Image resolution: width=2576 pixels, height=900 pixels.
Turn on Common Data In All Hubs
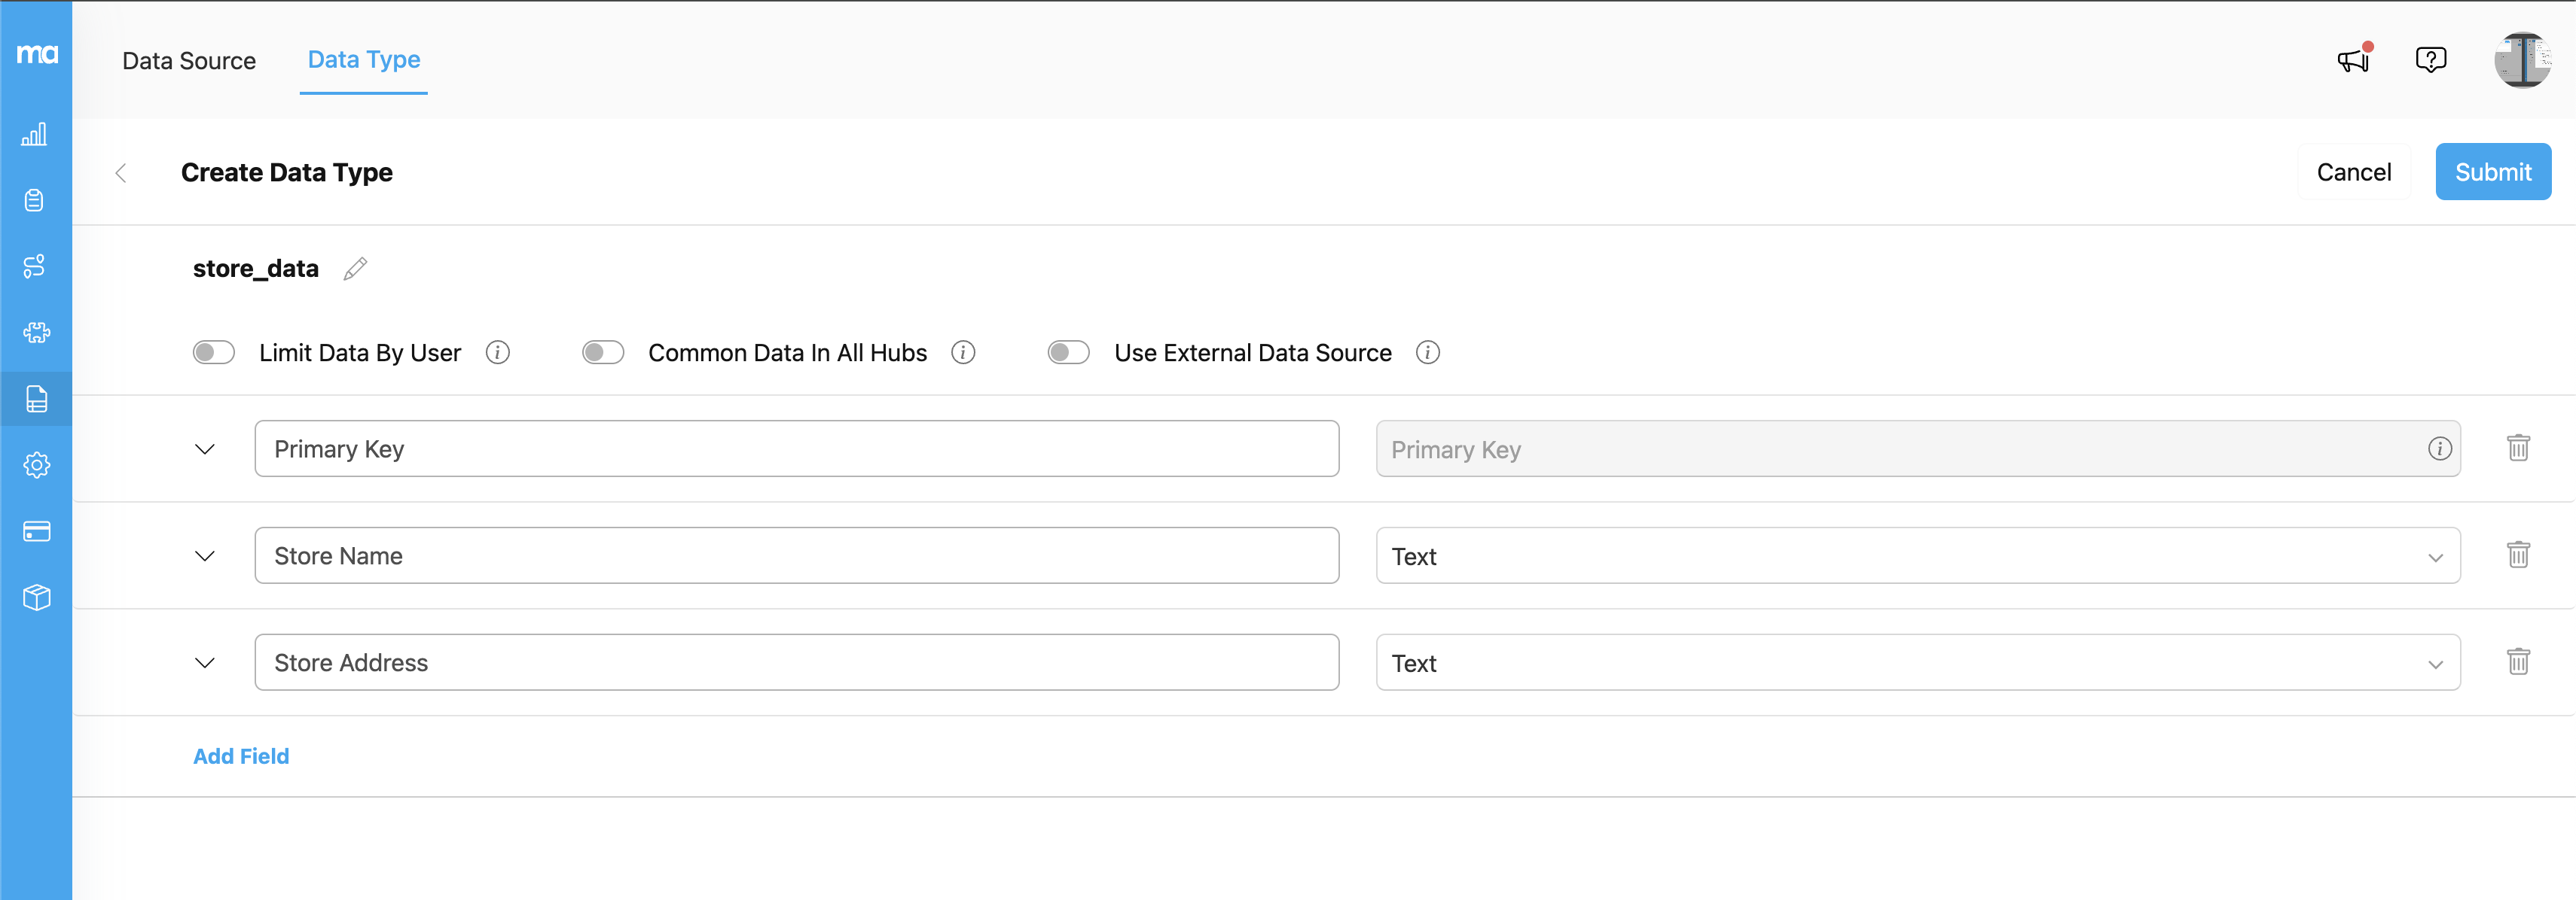coord(603,351)
